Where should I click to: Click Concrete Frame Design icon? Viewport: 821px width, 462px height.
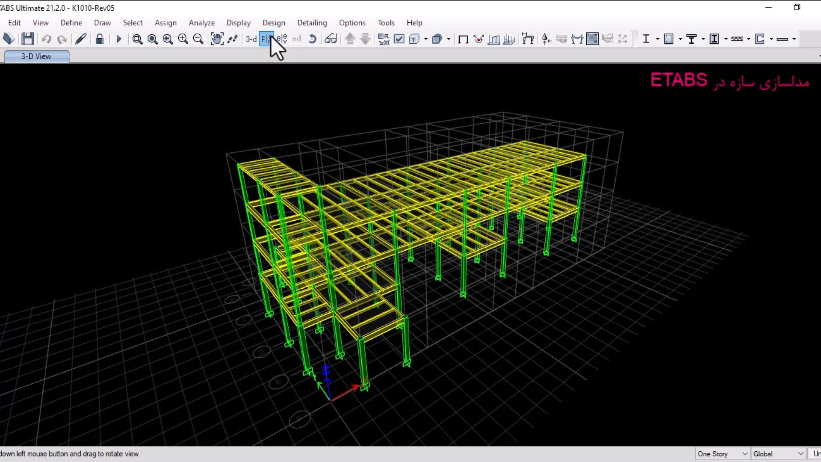[x=669, y=39]
